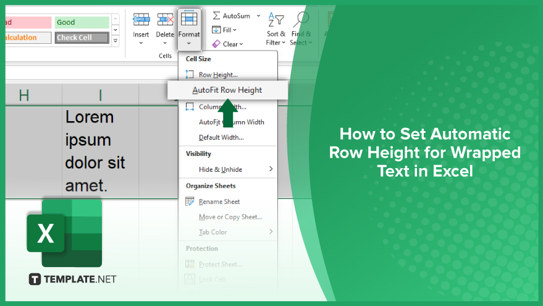Click the Delete cells icon

(165, 20)
